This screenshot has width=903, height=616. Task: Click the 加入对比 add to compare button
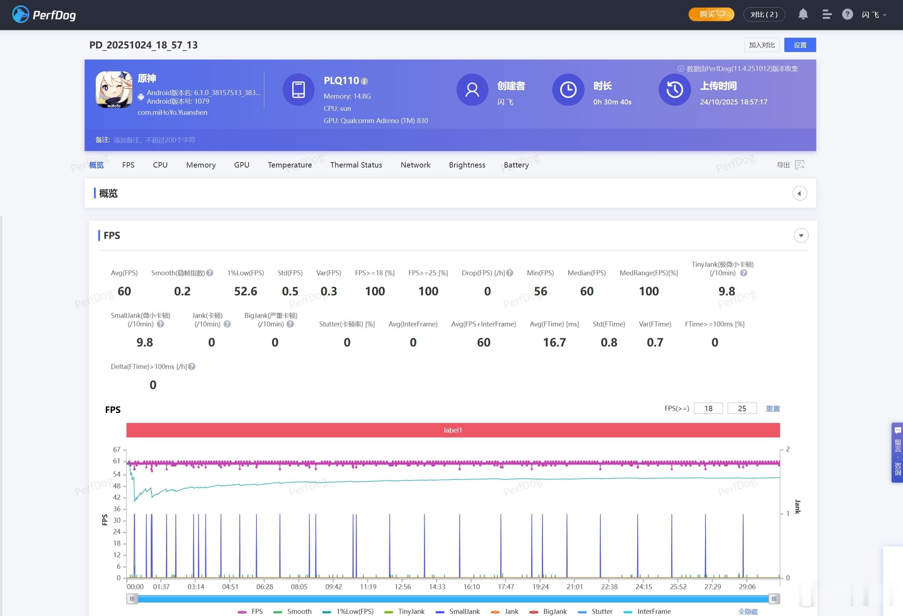(x=761, y=45)
